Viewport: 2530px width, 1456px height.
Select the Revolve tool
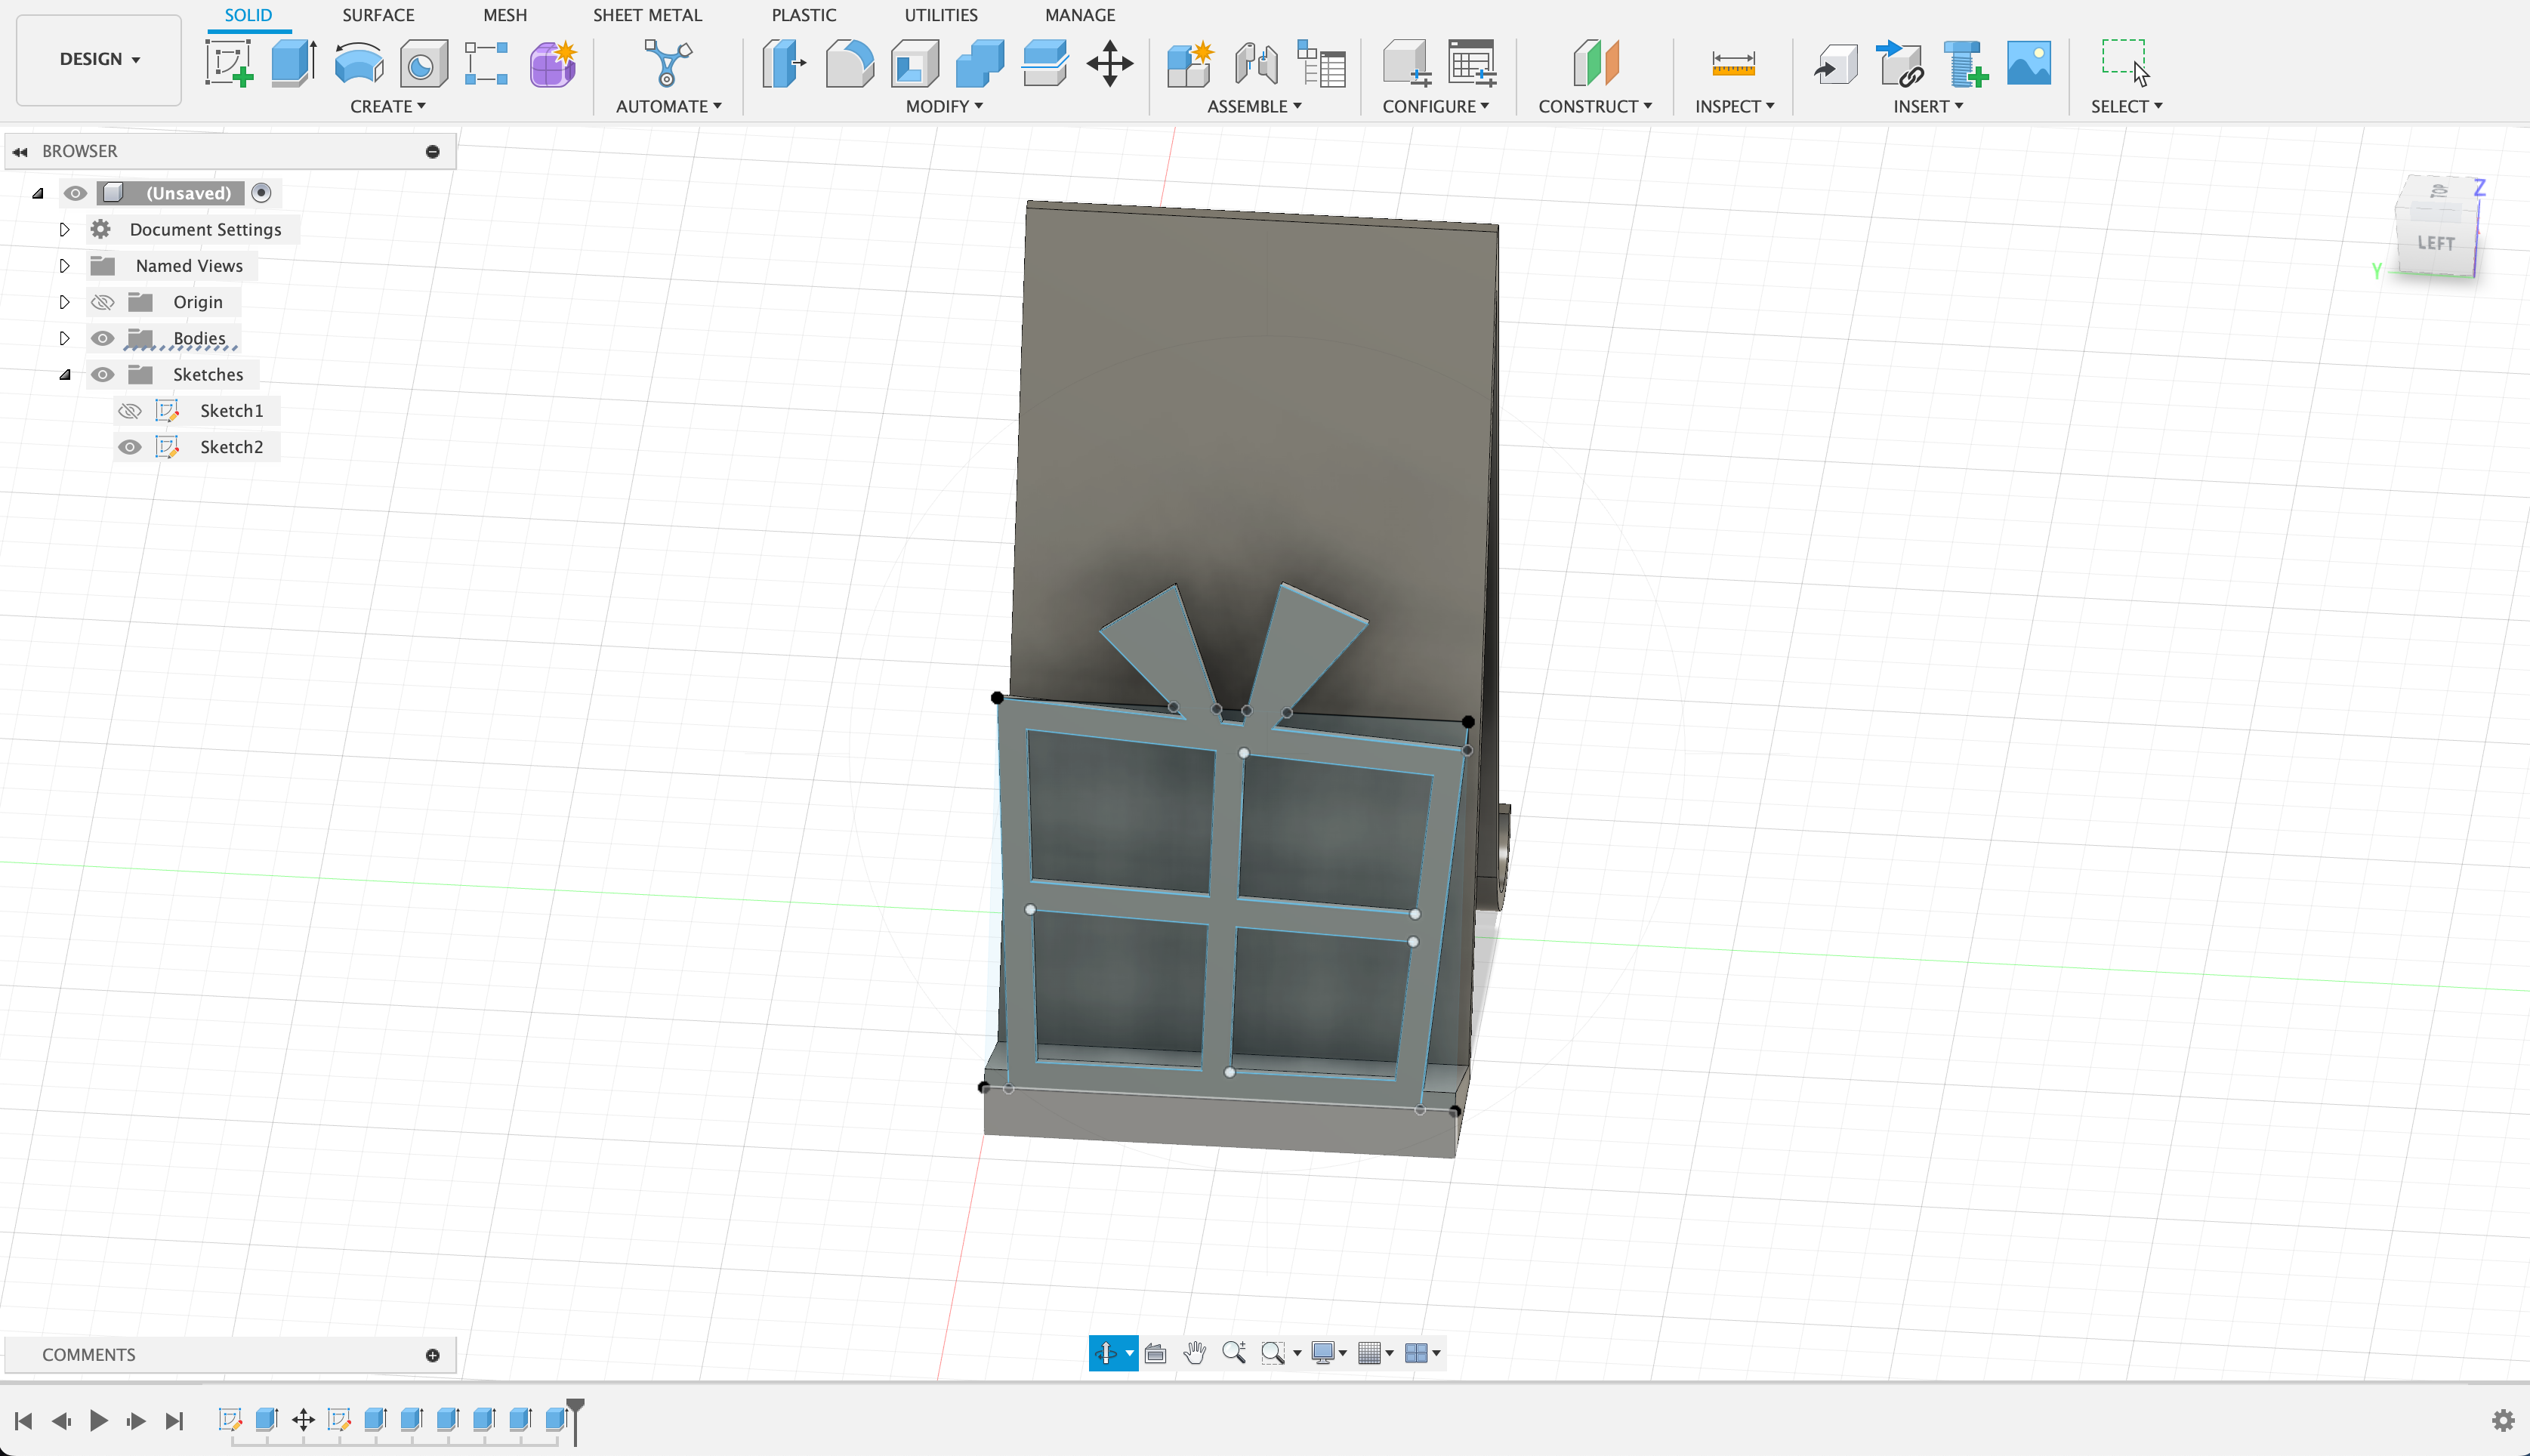[x=358, y=63]
